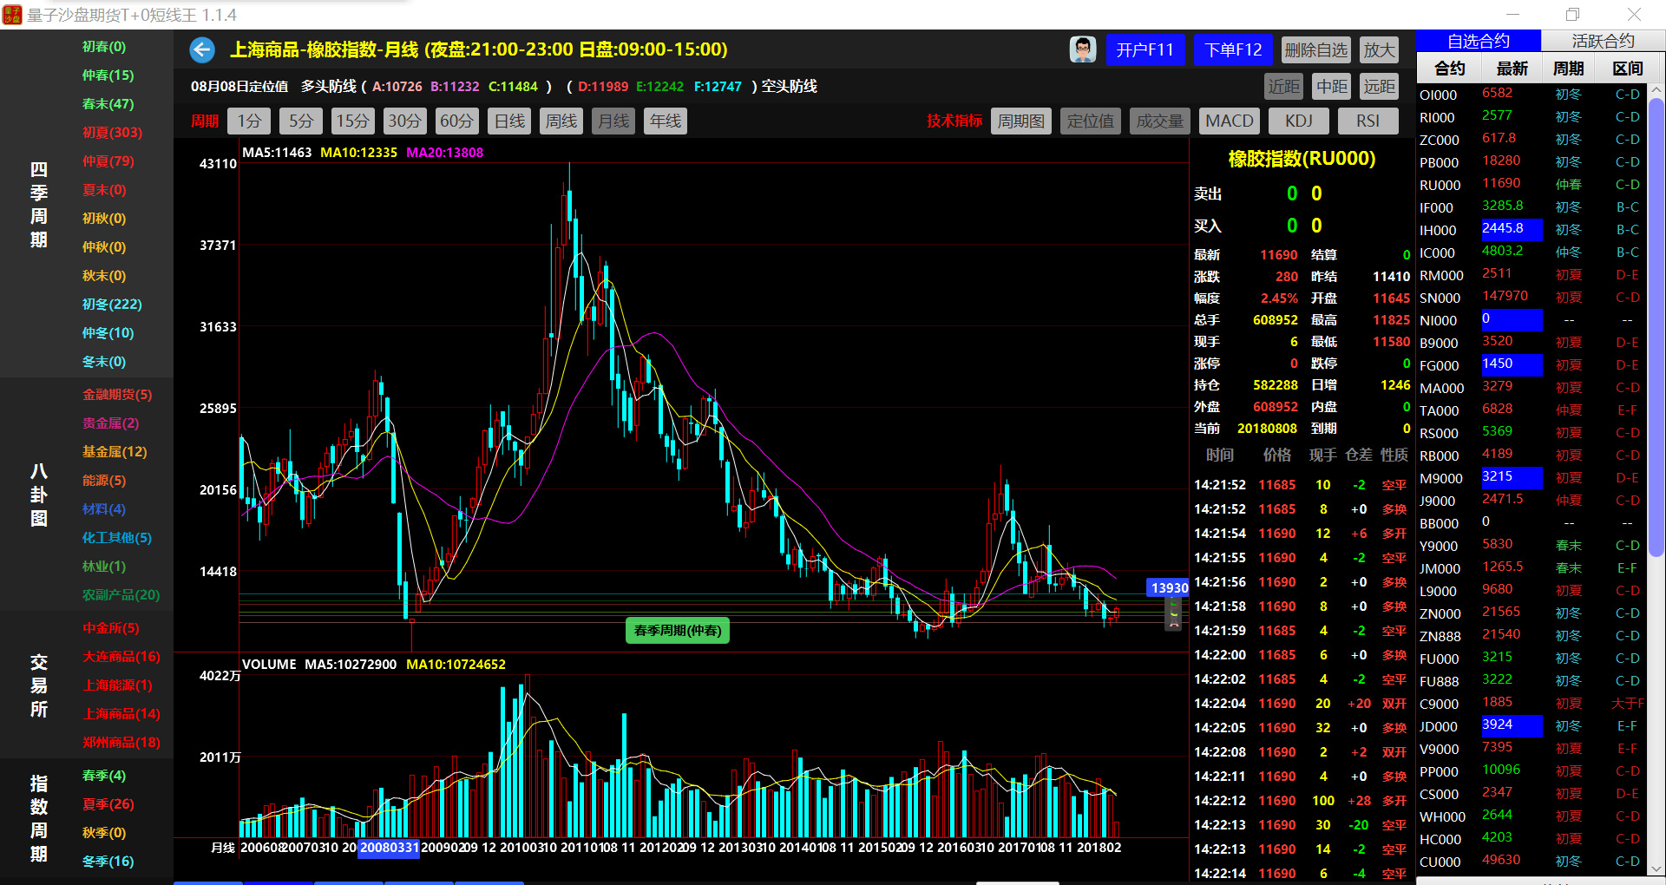Select the 化工其他(5) category
1666x885 pixels.
point(117,537)
